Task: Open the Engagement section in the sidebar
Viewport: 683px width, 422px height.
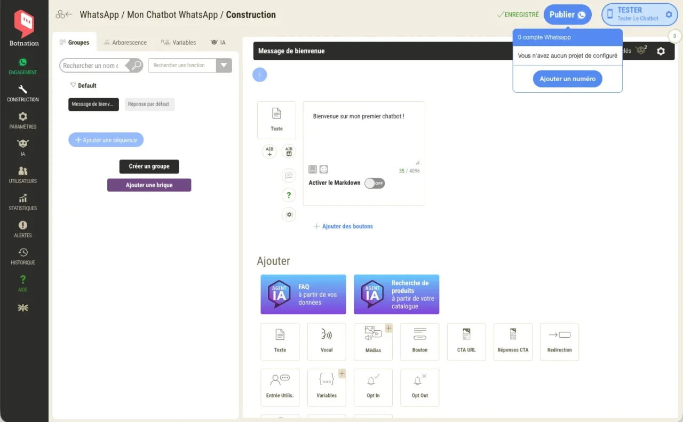Action: (23, 66)
